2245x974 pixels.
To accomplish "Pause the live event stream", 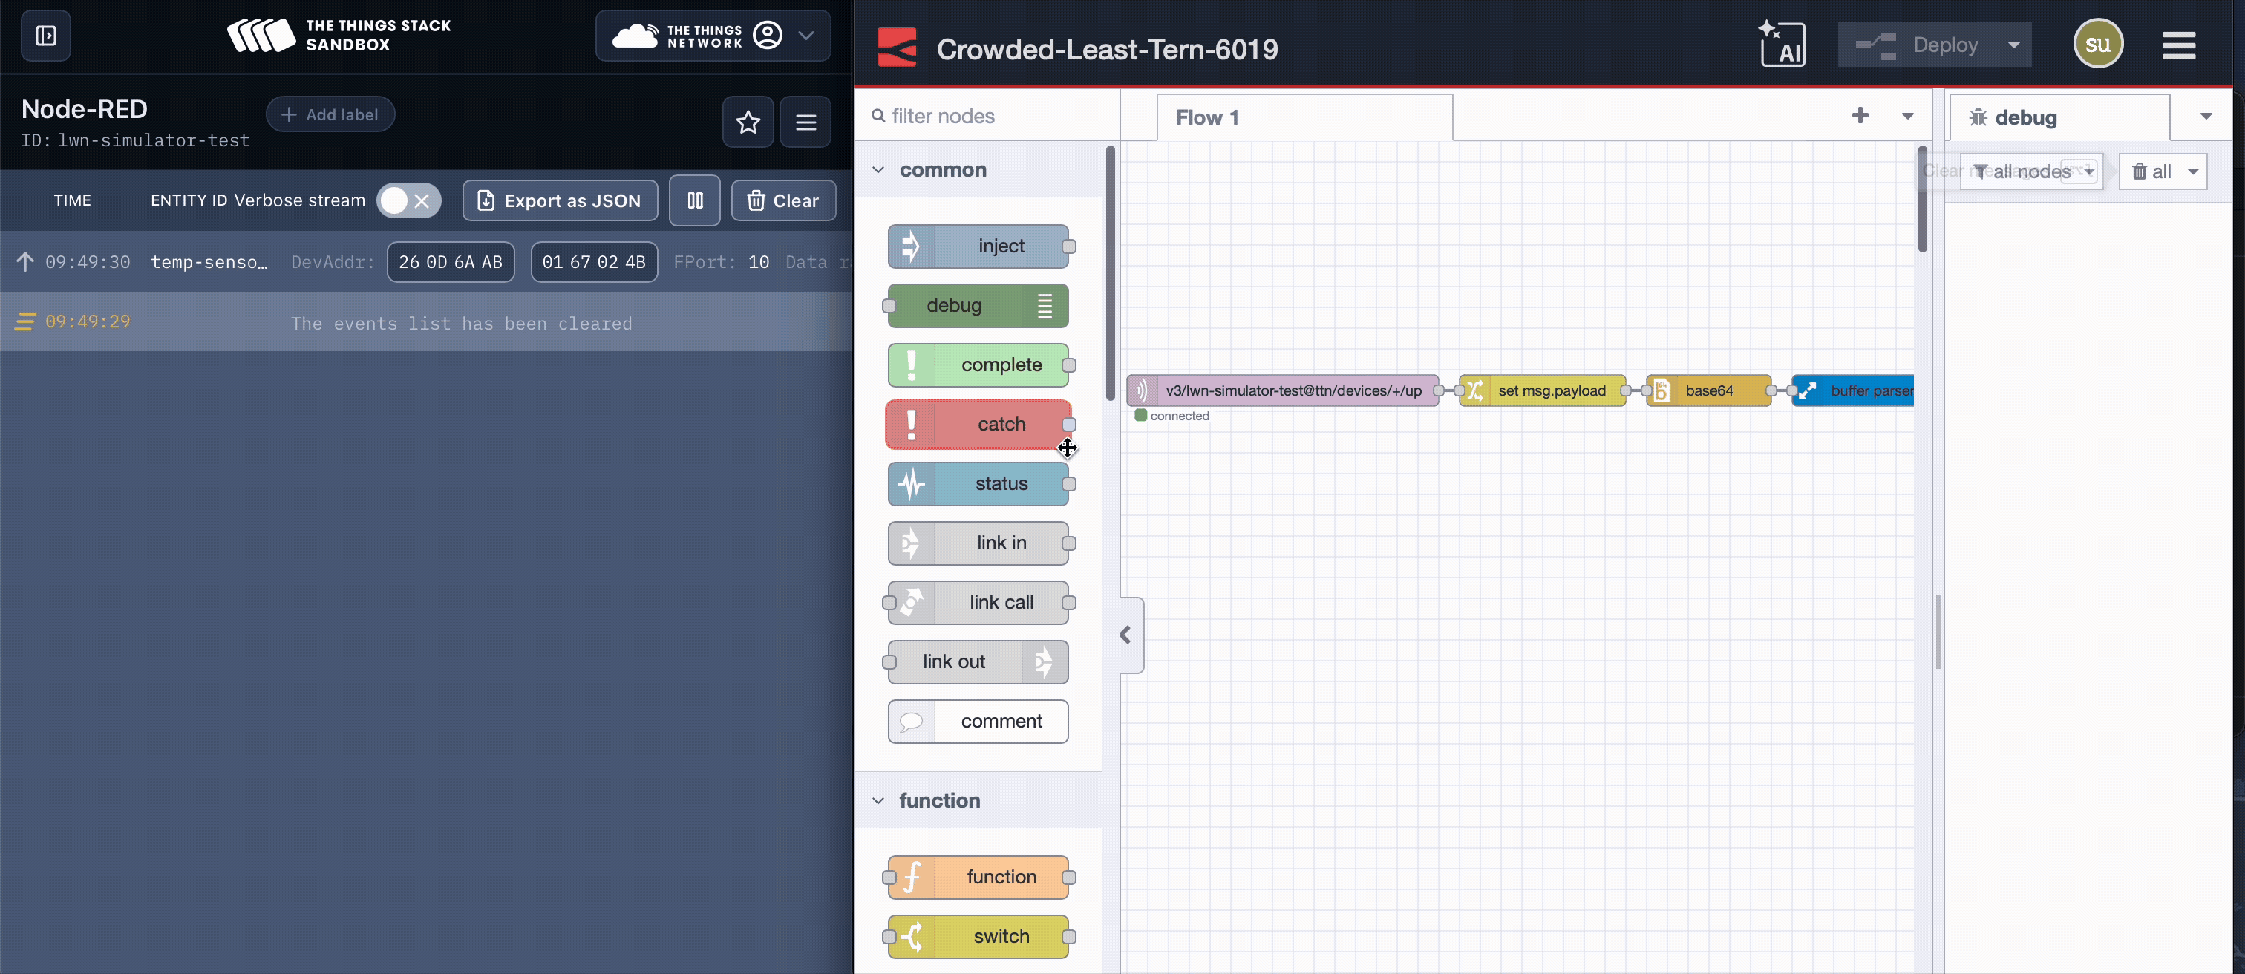I will (x=695, y=200).
